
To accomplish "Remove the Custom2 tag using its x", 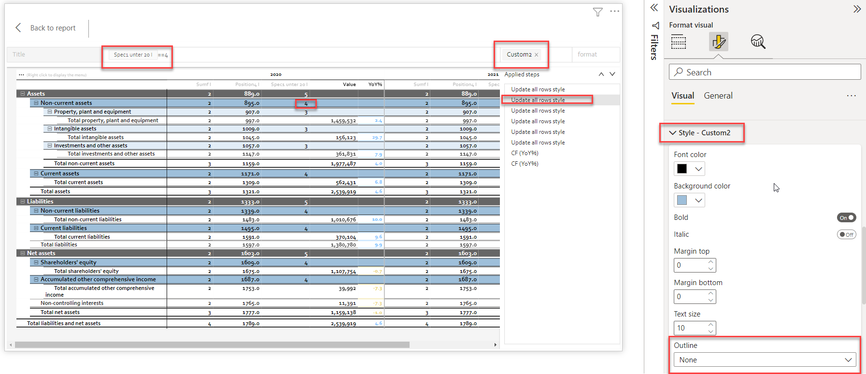I will coord(537,55).
